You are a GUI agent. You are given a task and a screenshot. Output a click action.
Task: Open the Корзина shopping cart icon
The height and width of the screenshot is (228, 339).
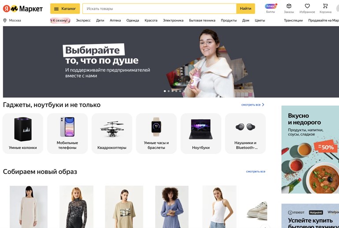(x=325, y=6)
